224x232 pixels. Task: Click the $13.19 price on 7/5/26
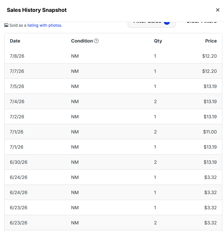[x=210, y=86]
